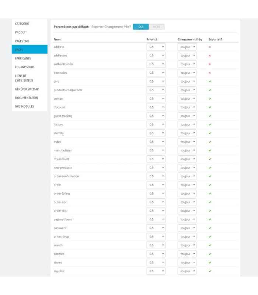Set Exporter Changement fréq to OUI

[x=141, y=27]
